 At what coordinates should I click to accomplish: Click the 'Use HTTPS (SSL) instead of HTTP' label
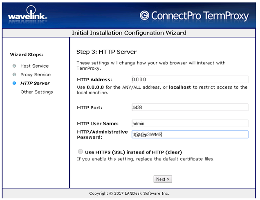tap(134, 152)
